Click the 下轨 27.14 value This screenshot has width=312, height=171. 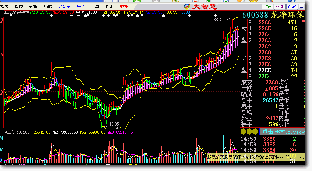coord(133,13)
